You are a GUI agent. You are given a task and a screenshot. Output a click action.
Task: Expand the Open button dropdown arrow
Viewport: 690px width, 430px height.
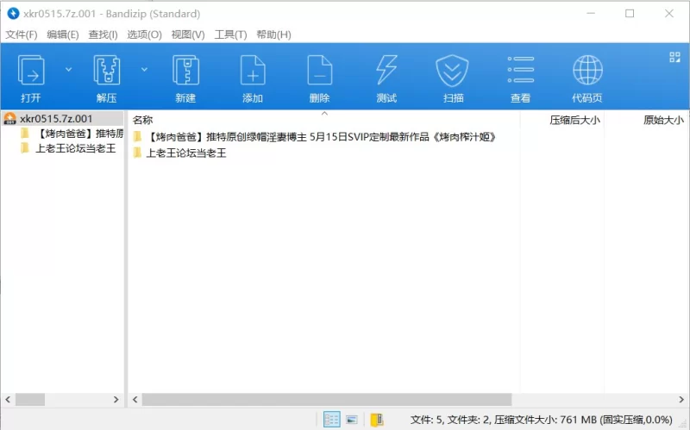click(69, 70)
